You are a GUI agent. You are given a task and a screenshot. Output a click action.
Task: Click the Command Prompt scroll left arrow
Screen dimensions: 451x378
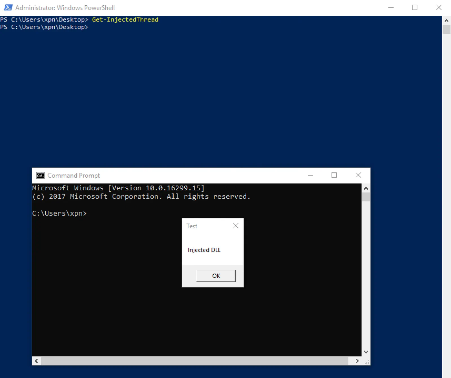click(x=37, y=361)
